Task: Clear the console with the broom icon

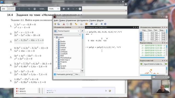Action: click(x=76, y=24)
